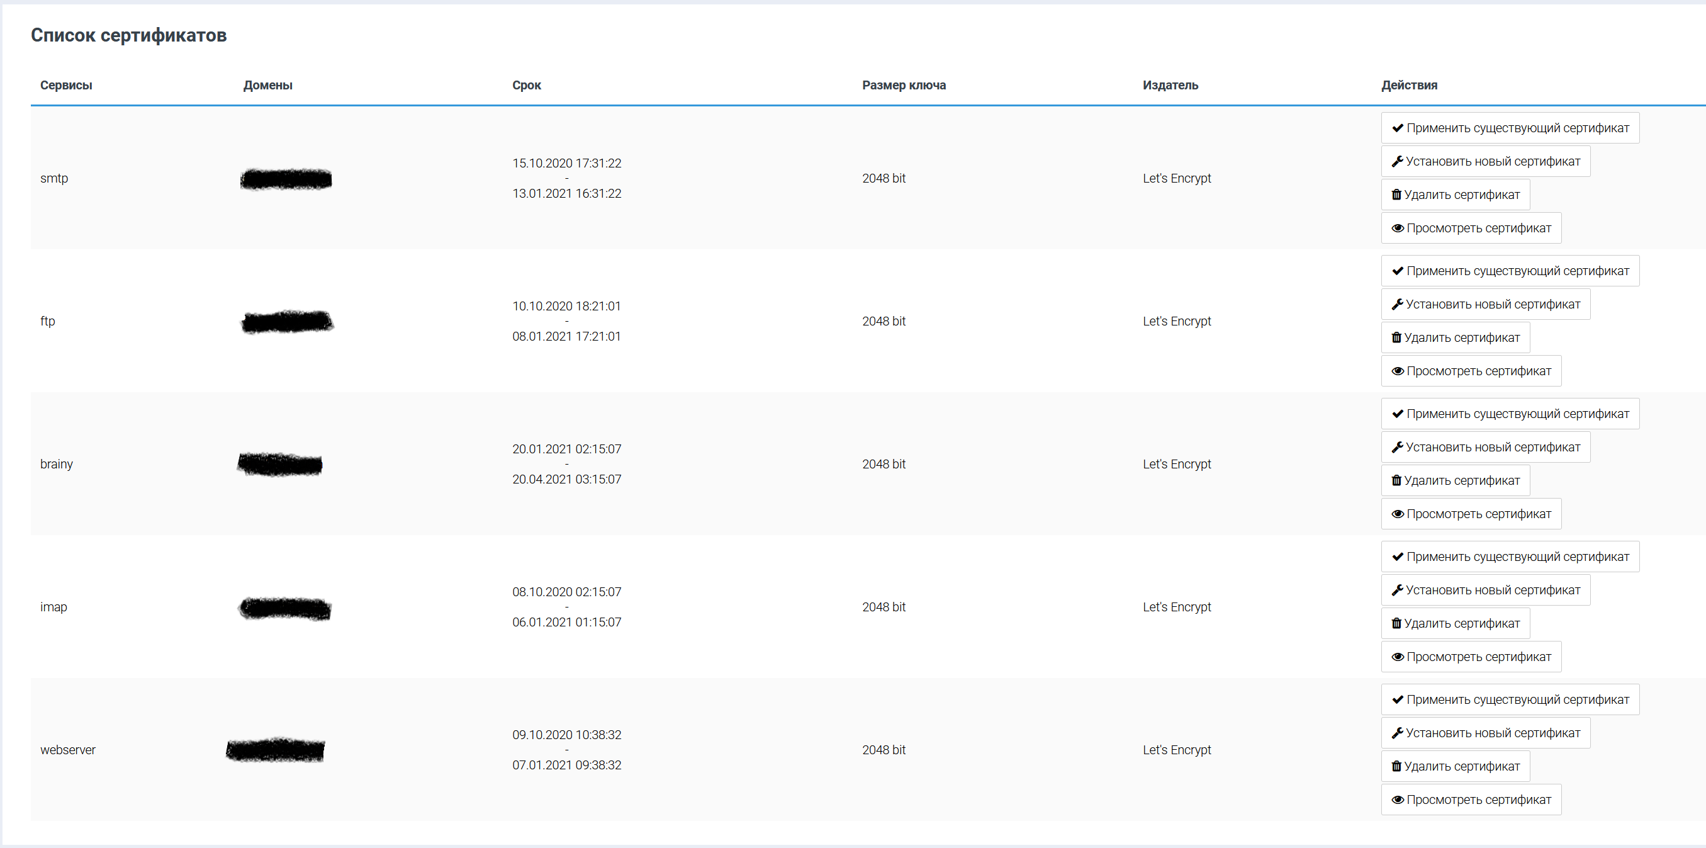Click trash icon to delete brainy certificate
The height and width of the screenshot is (848, 1706).
point(1396,480)
